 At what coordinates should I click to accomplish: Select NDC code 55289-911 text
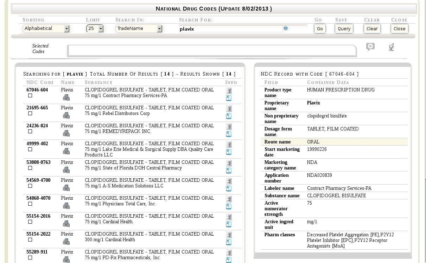click(37, 252)
